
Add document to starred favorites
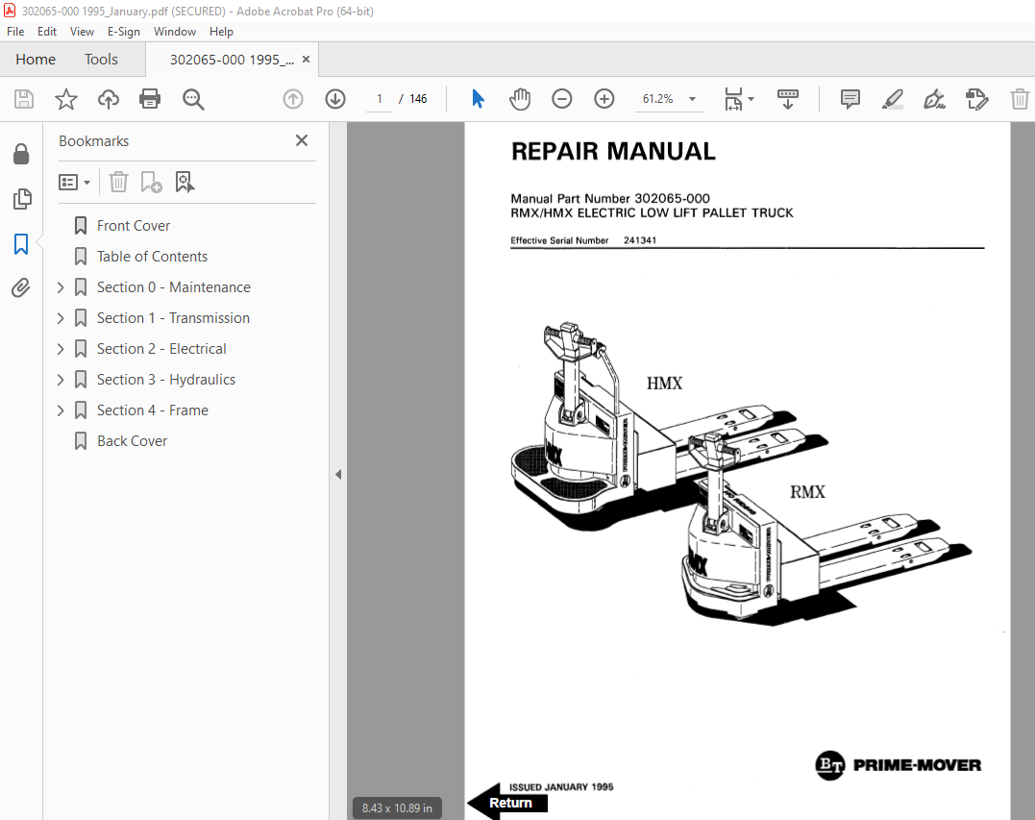pos(66,99)
